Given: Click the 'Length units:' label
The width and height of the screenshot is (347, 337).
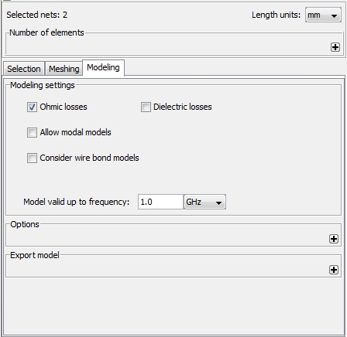Looking at the screenshot, I should pos(276,15).
